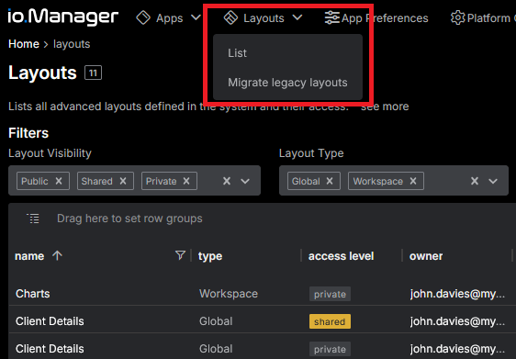The width and height of the screenshot is (516, 359).
Task: Clear all Layout Type filters
Action: 474,181
